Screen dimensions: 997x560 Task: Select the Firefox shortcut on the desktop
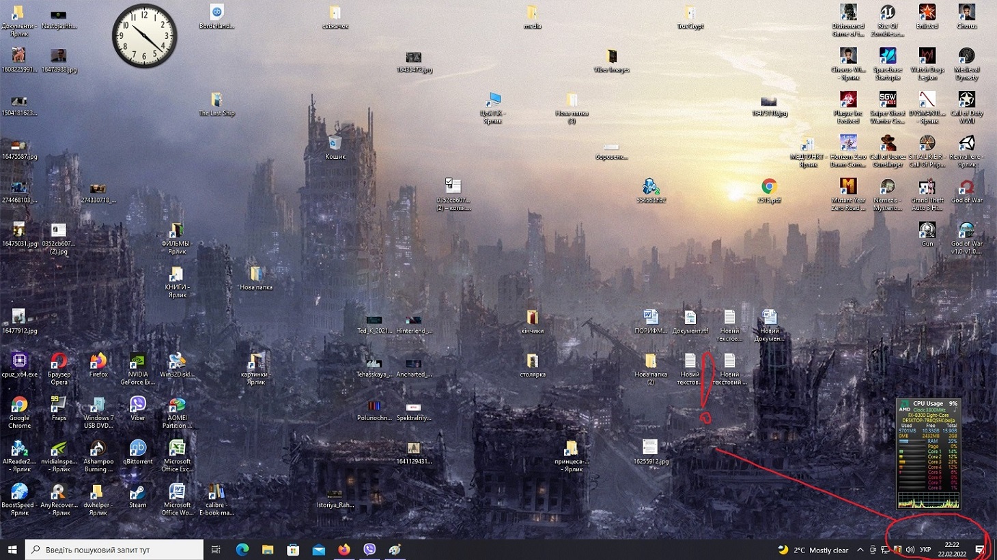(98, 365)
